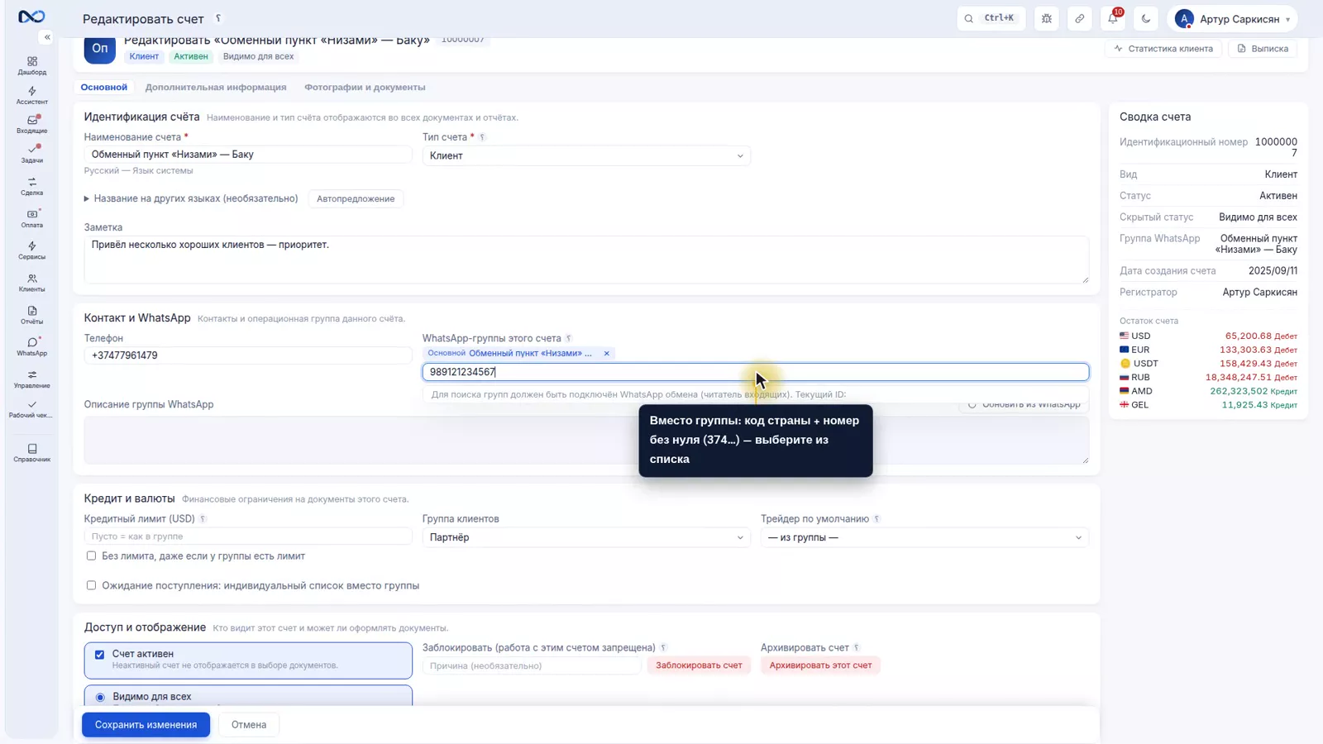The height and width of the screenshot is (744, 1323).
Task: Open the Ассистент sidebar icon
Action: tap(32, 95)
